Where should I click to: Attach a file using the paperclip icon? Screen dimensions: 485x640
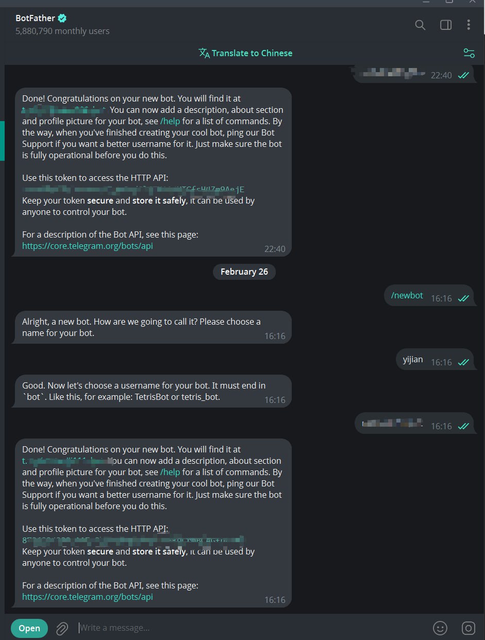pos(62,628)
